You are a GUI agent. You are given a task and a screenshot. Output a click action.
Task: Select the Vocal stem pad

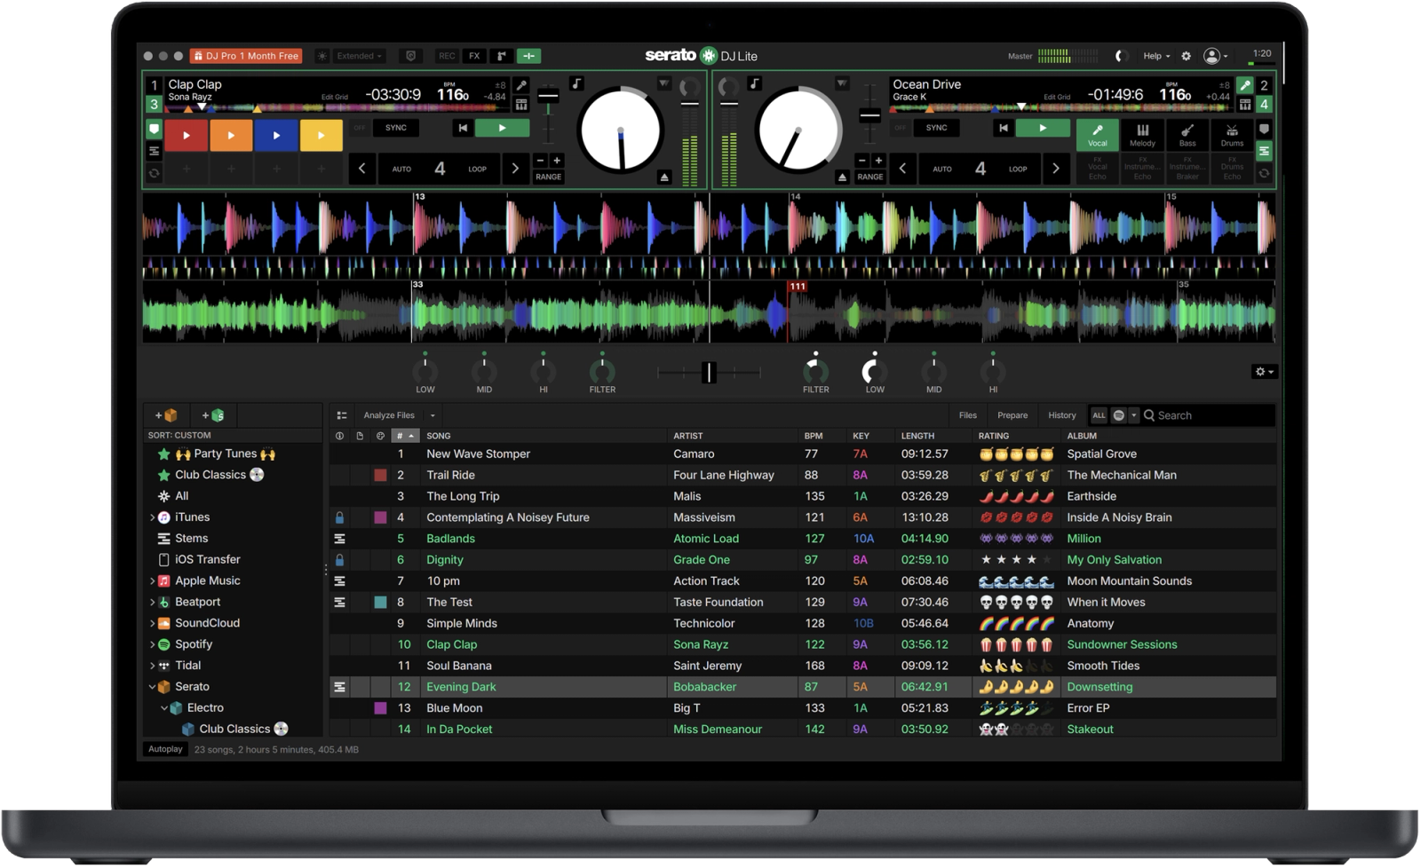[x=1098, y=135]
